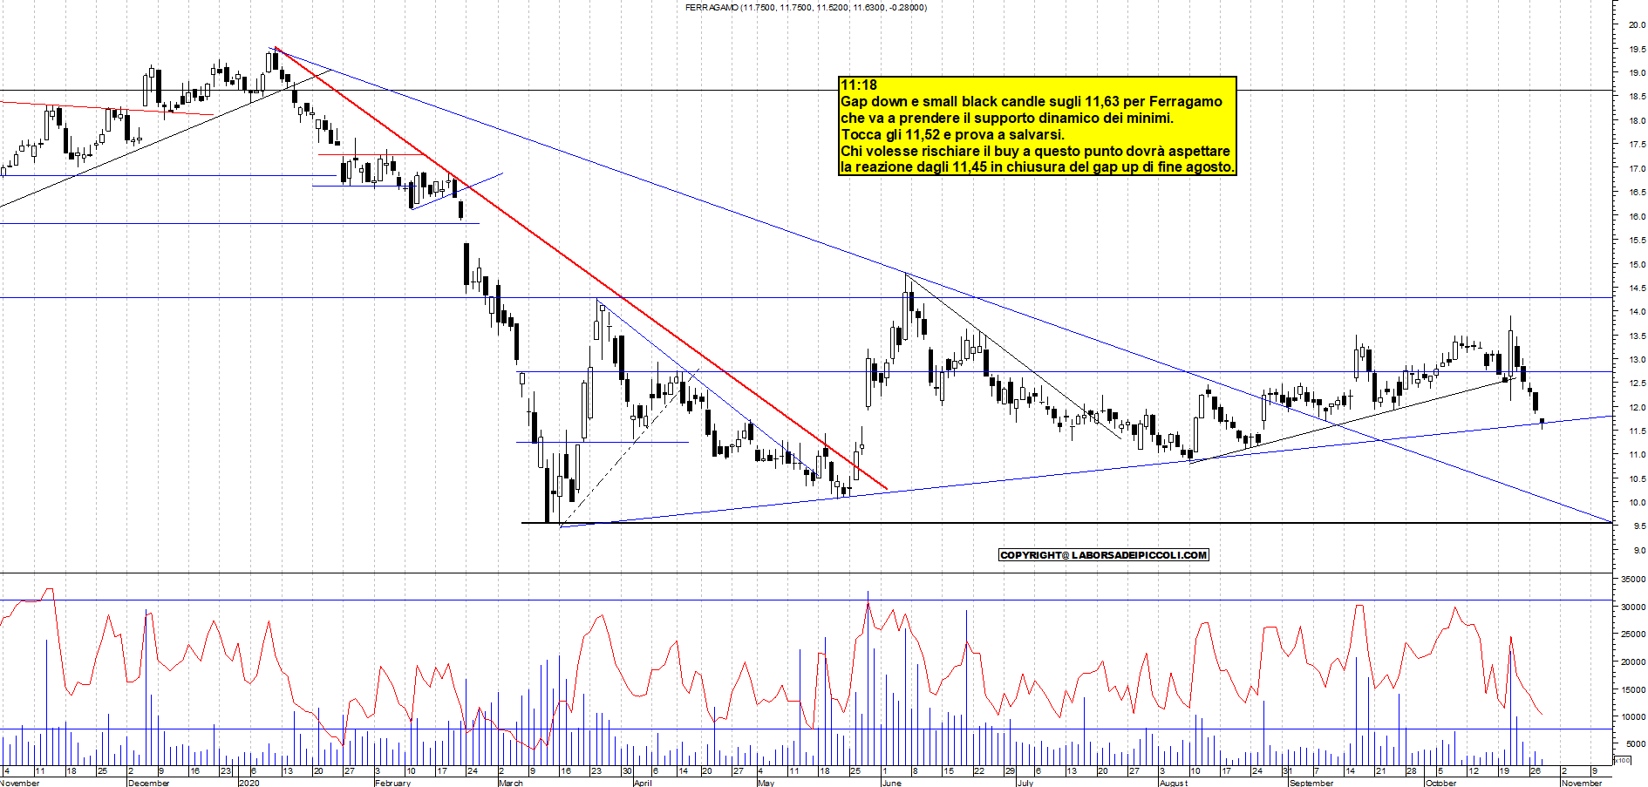
Task: Click the 16.0 price axis label
Action: [x=1637, y=217]
